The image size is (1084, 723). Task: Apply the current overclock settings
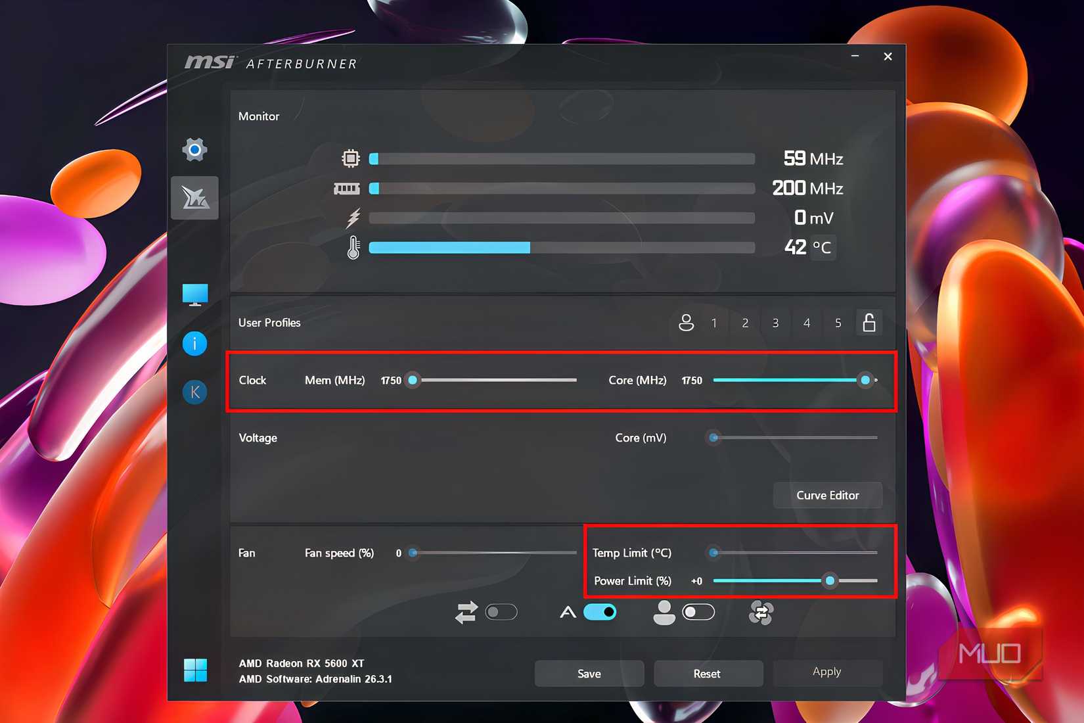(827, 672)
